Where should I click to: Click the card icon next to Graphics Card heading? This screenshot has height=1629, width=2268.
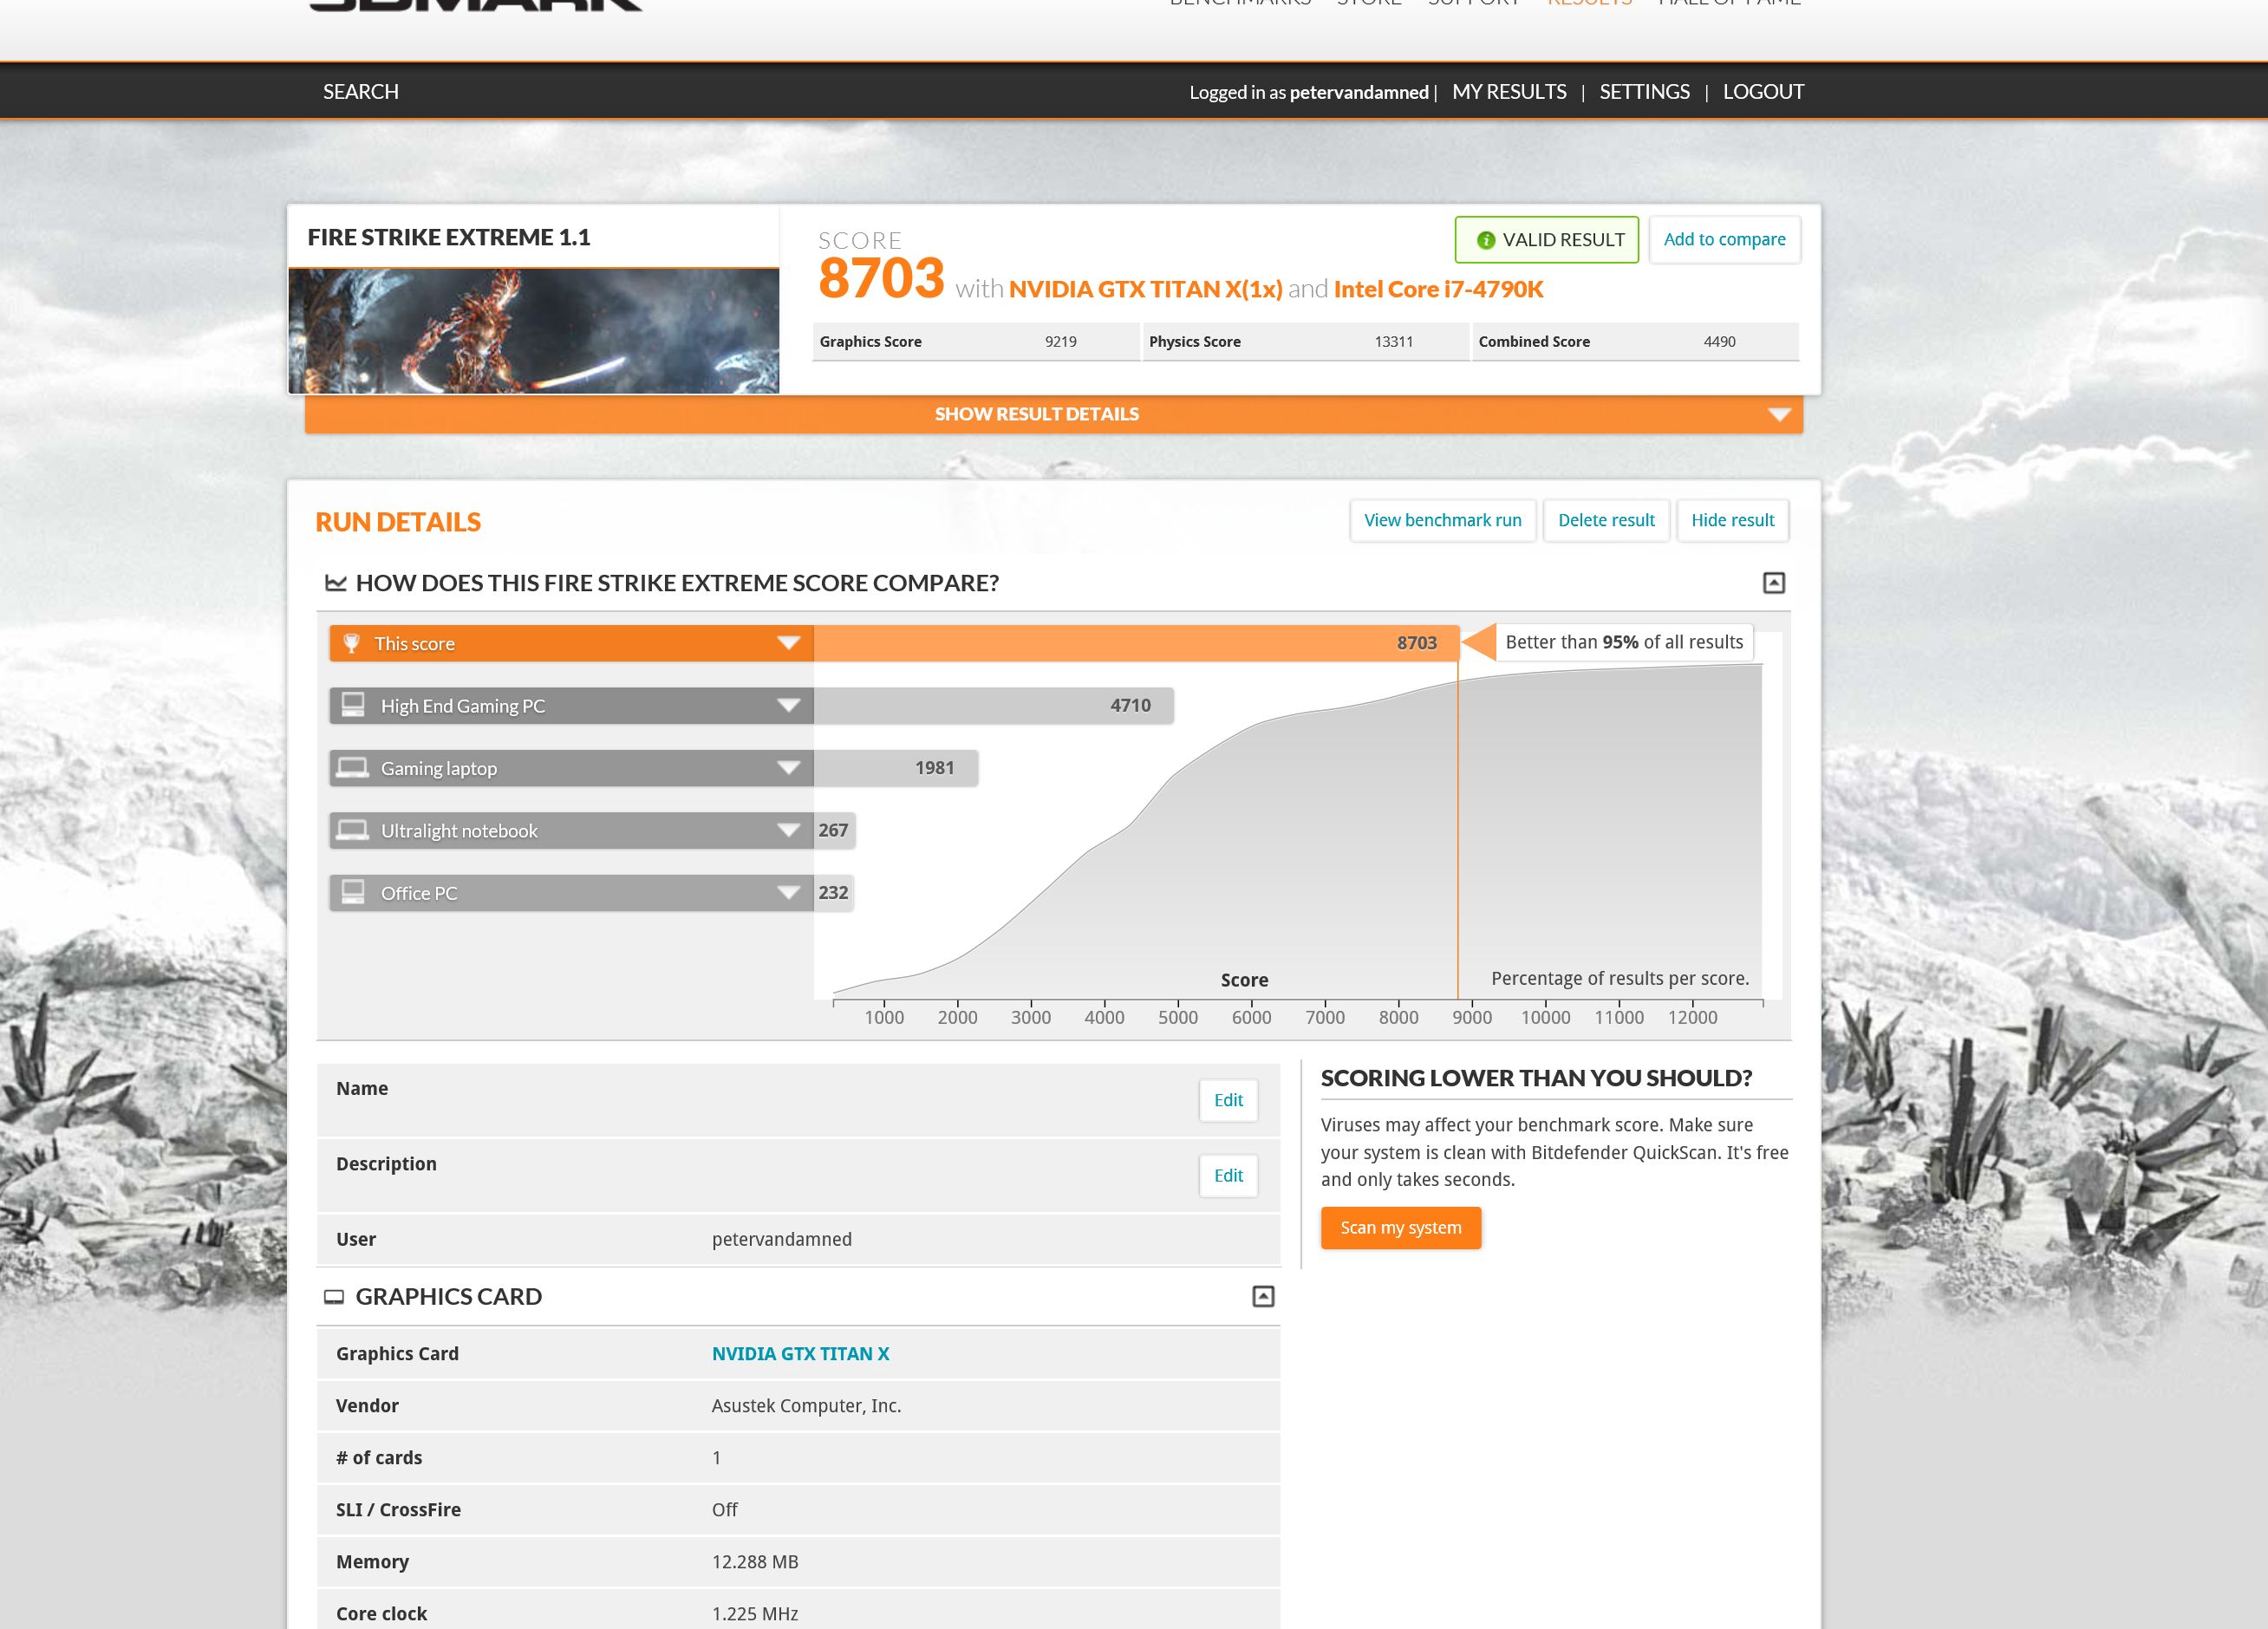click(x=334, y=1297)
